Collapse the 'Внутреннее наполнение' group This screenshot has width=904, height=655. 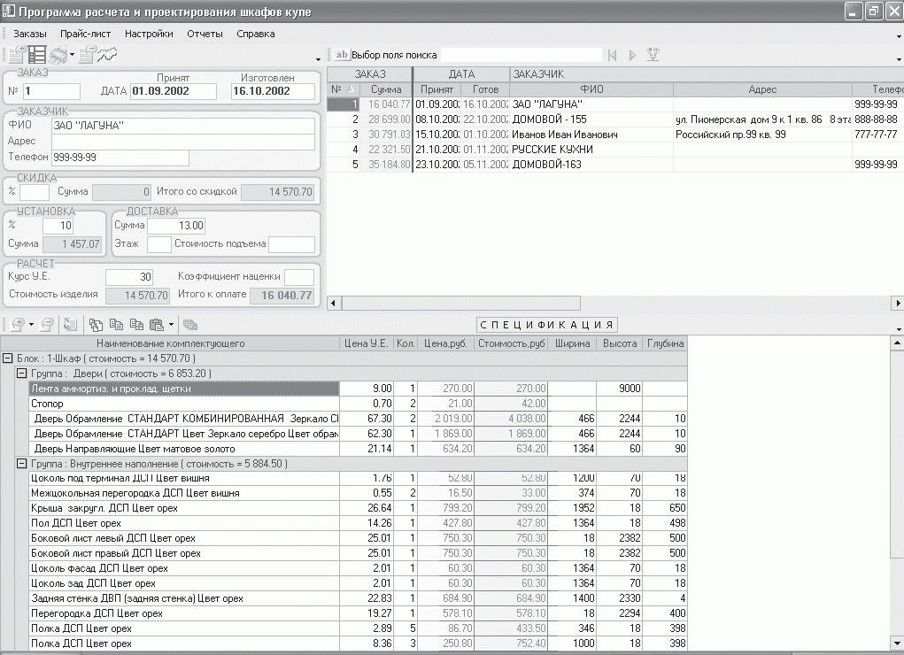(21, 464)
